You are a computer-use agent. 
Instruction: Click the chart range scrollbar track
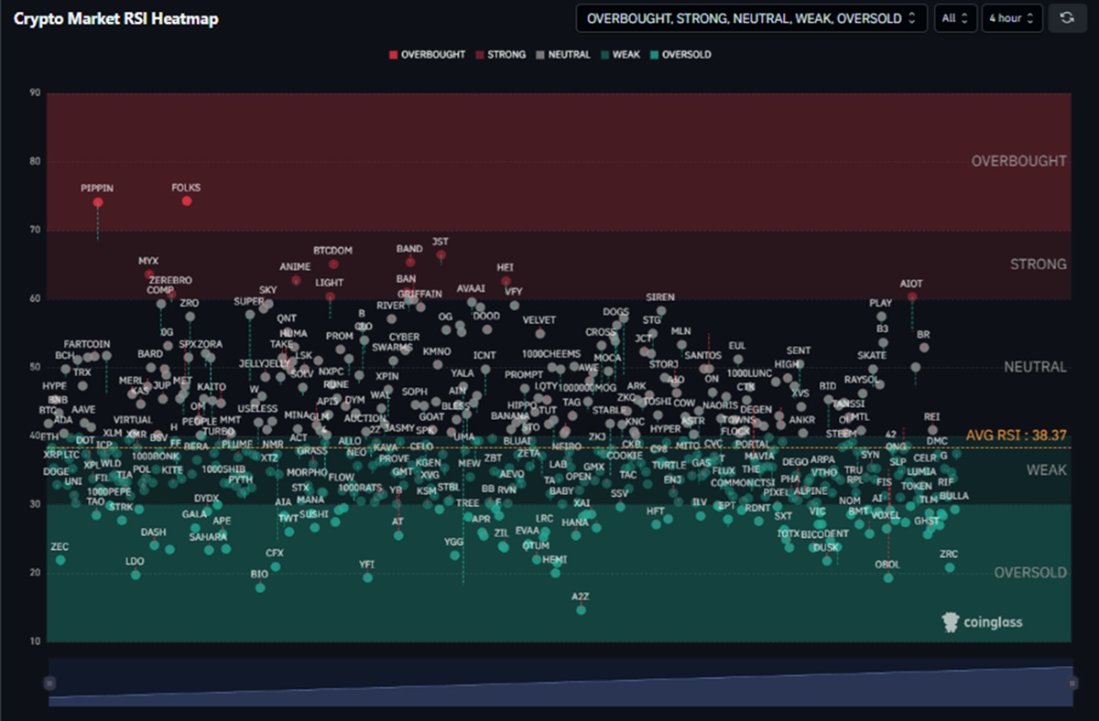click(559, 683)
